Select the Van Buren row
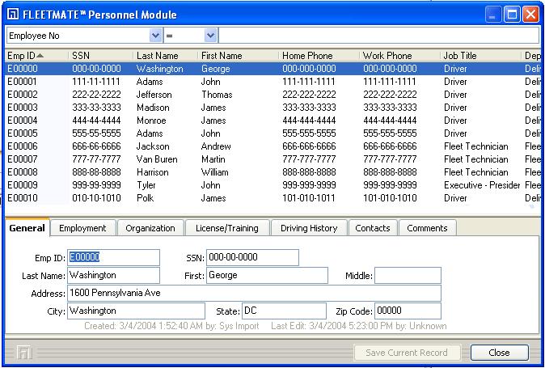This screenshot has height=368, width=545. pyautogui.click(x=272, y=159)
